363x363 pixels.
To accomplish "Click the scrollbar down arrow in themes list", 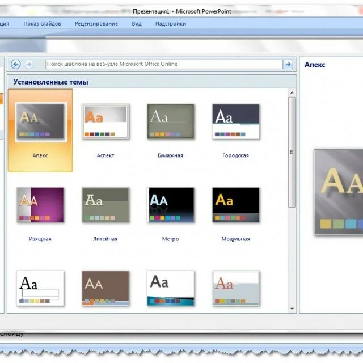I will point(292,309).
